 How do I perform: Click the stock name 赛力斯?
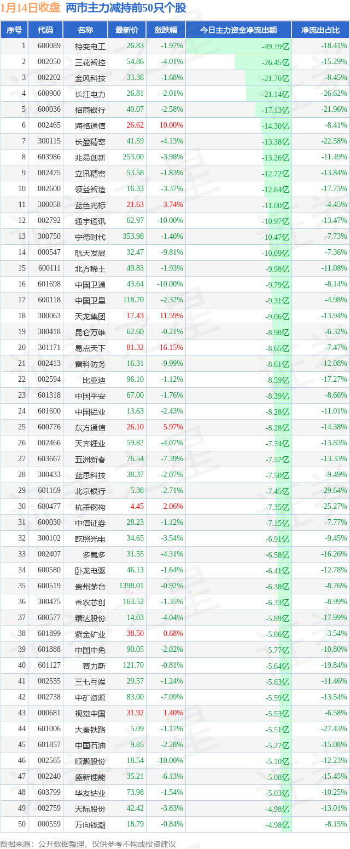click(x=94, y=666)
